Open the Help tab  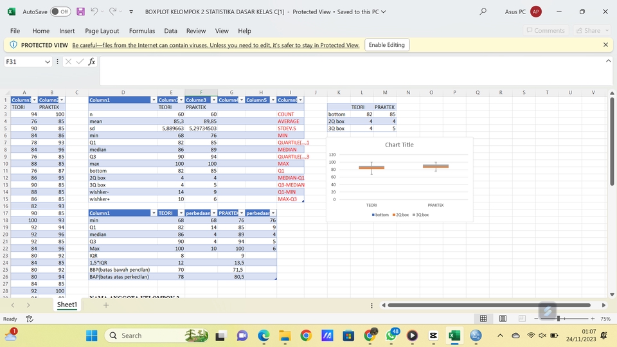click(244, 31)
